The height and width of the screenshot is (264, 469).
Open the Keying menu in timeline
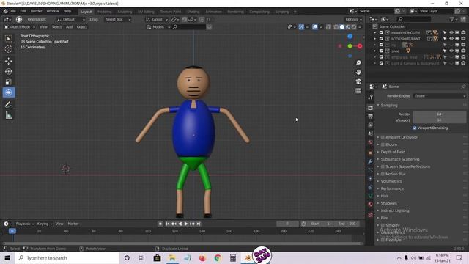[44, 224]
